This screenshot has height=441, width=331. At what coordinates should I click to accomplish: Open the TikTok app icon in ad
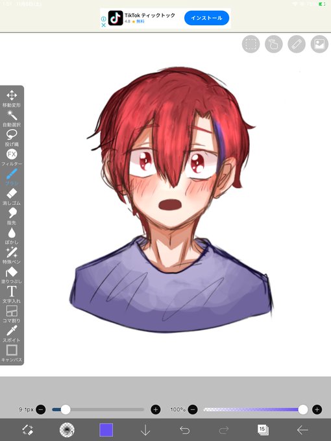116,18
